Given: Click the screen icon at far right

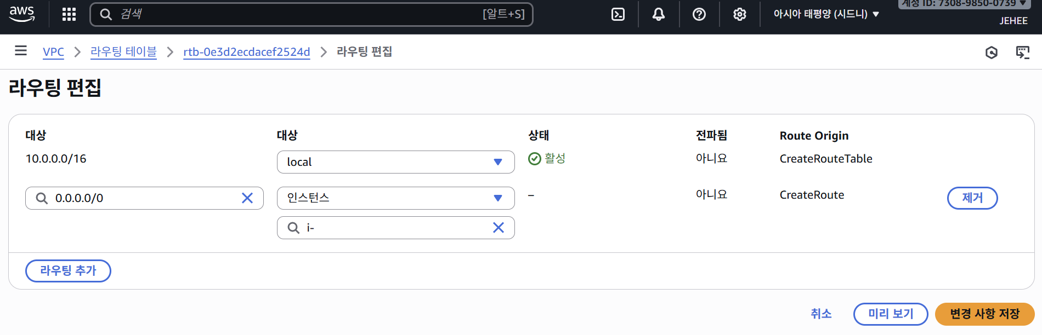Looking at the screenshot, I should click(1023, 53).
